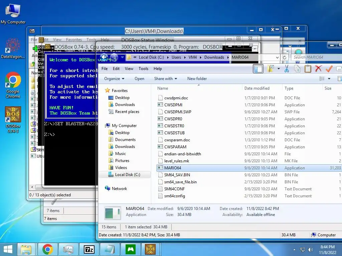Click the Paste clipboard icon in toolbar
This screenshot has height=256, width=342.
coord(308,69)
